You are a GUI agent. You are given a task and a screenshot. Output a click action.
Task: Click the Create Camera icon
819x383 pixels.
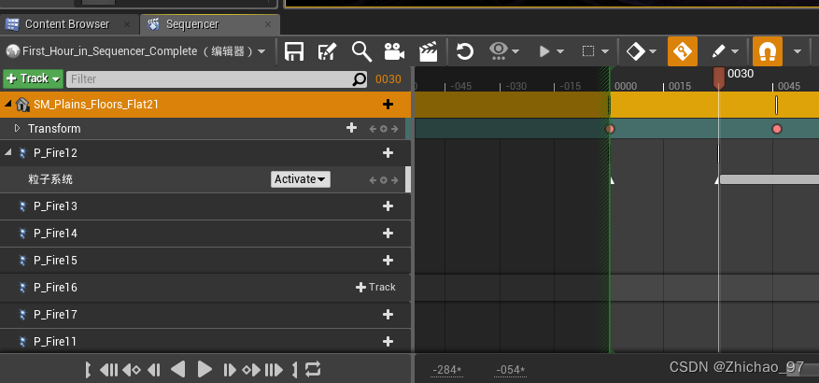[x=394, y=51]
